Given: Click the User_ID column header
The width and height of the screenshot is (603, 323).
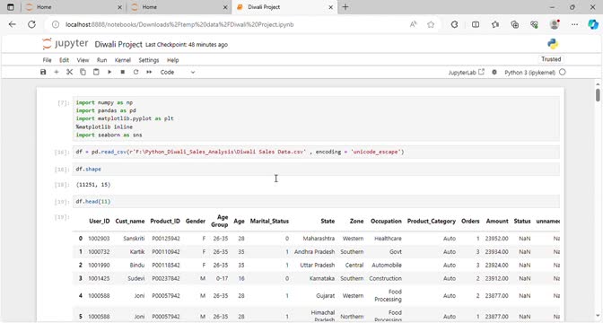Looking at the screenshot, I should pos(100,221).
